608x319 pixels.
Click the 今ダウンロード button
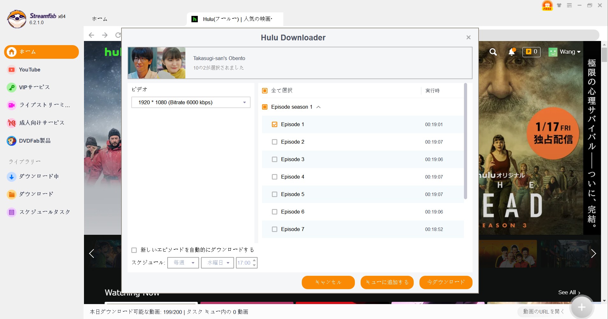446,282
